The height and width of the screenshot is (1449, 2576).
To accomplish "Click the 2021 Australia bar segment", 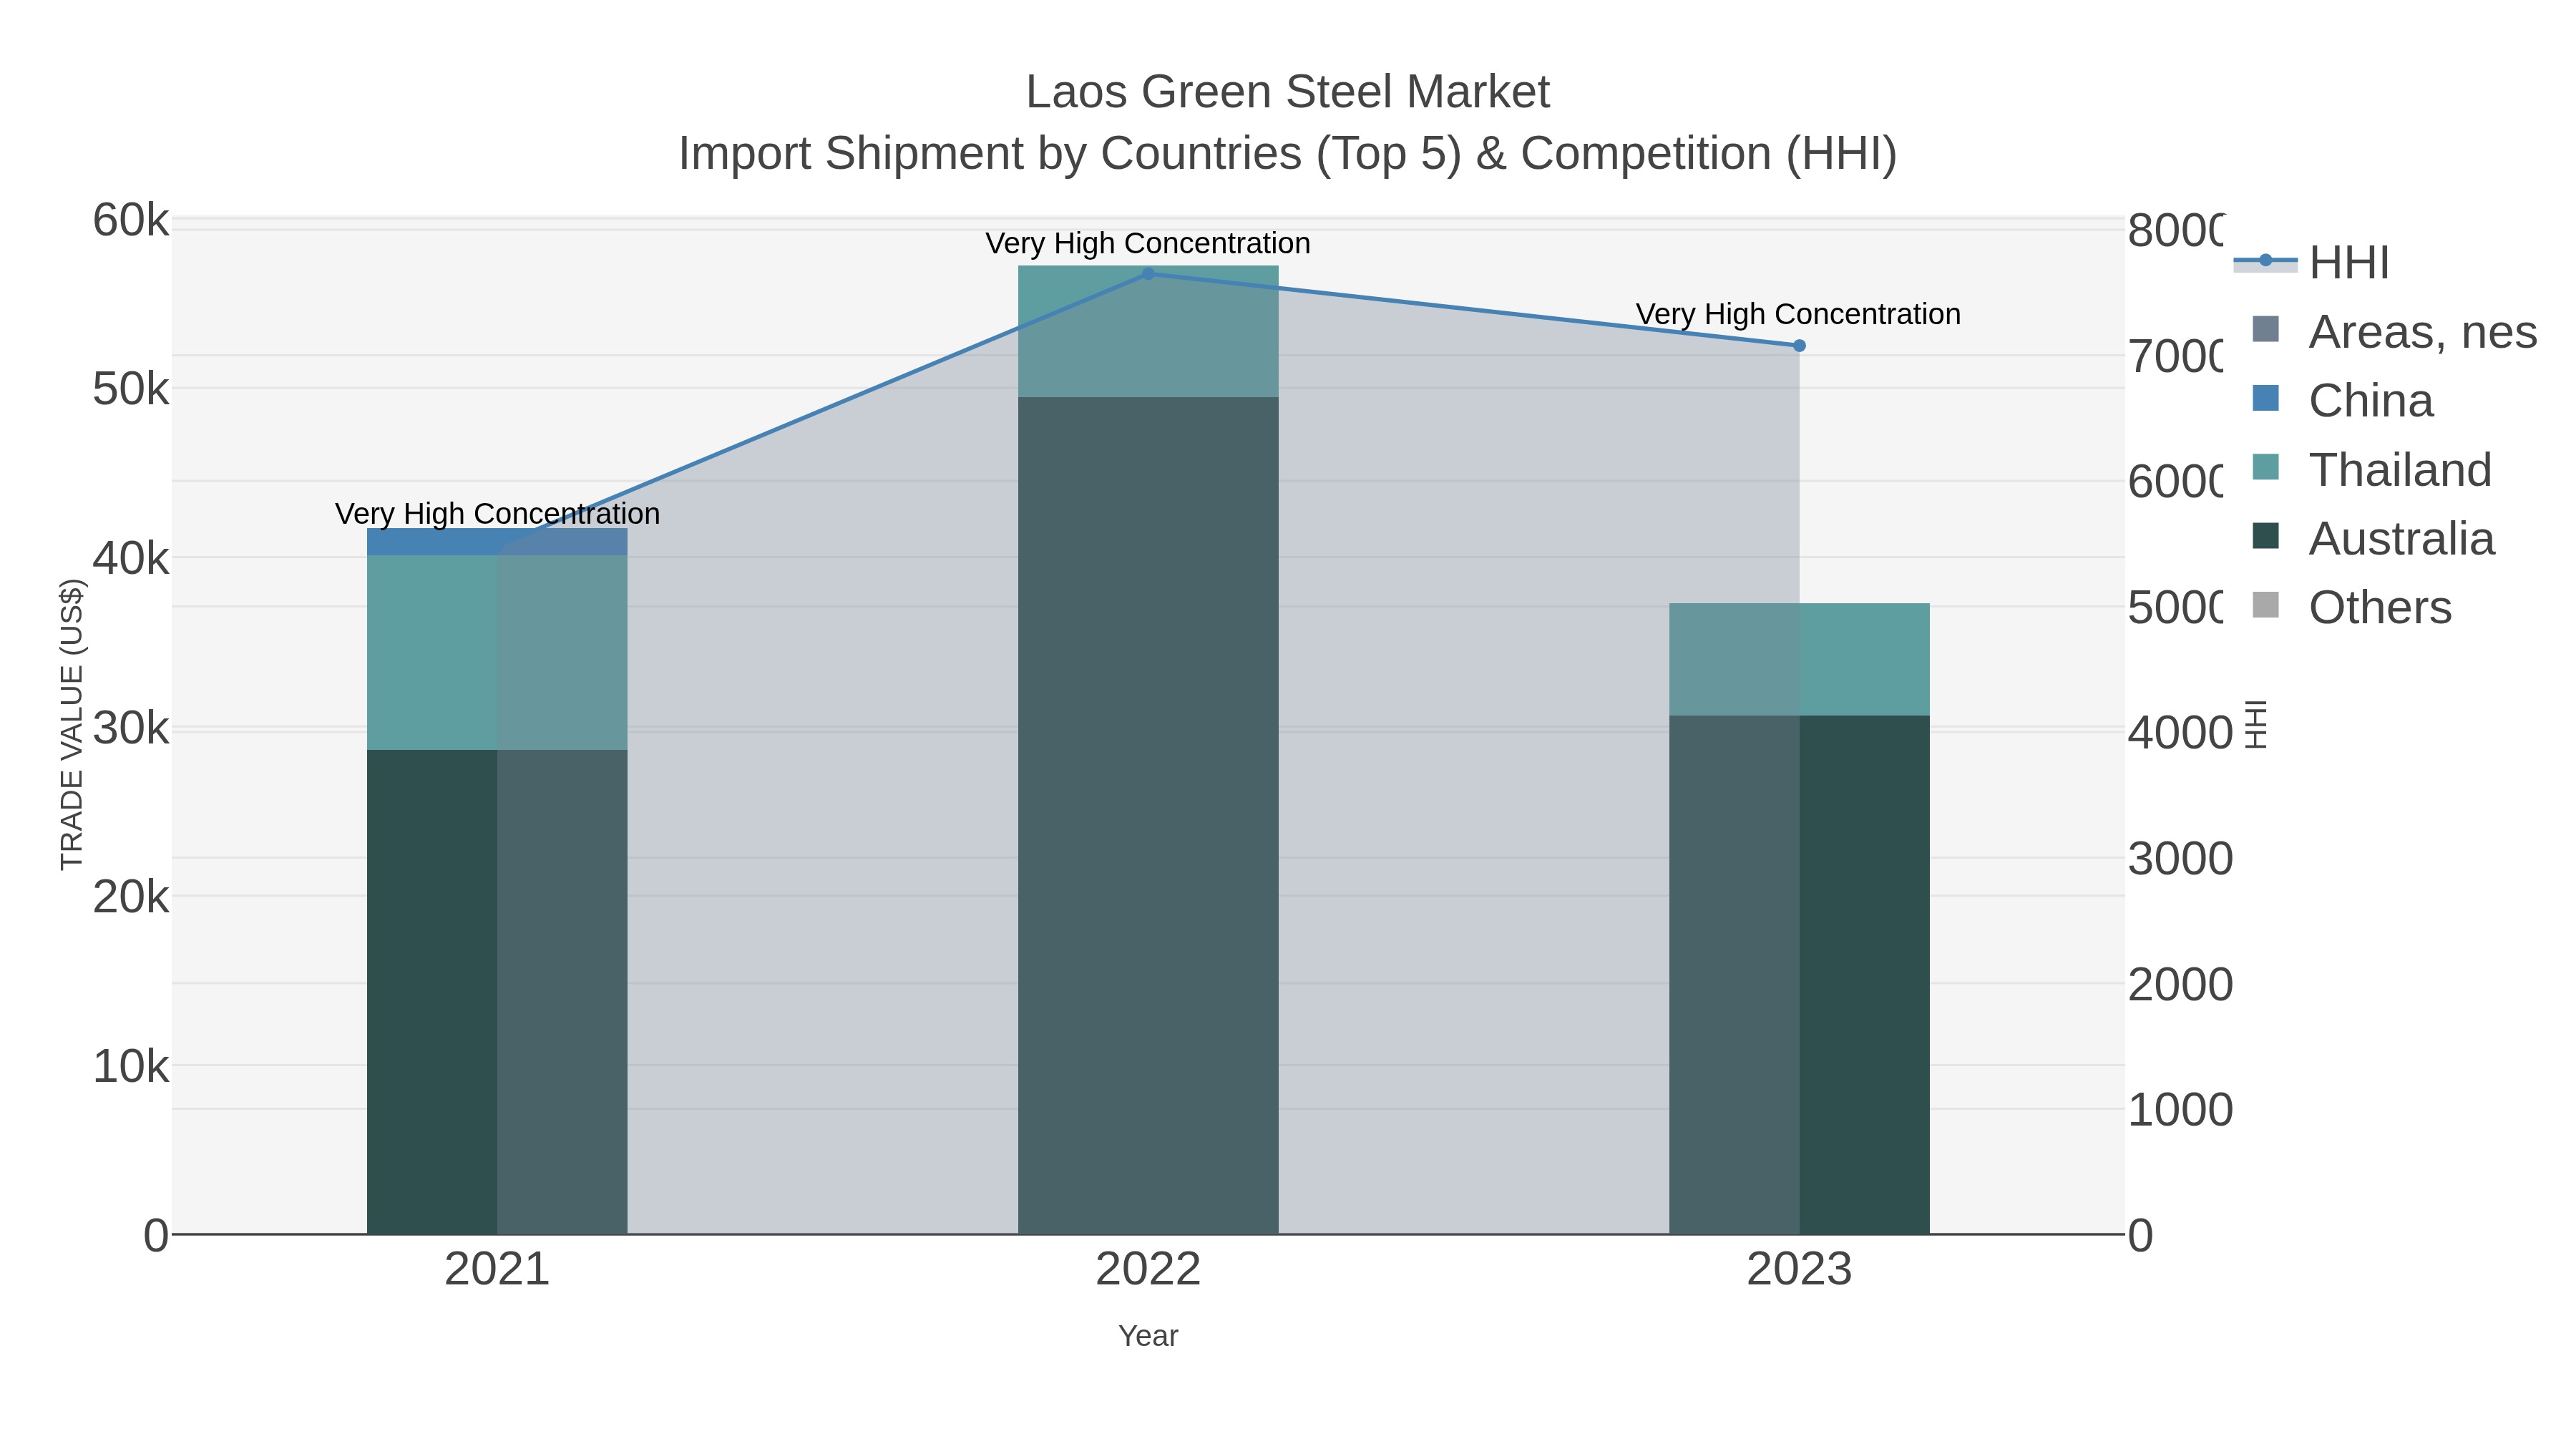I will pos(497,992).
